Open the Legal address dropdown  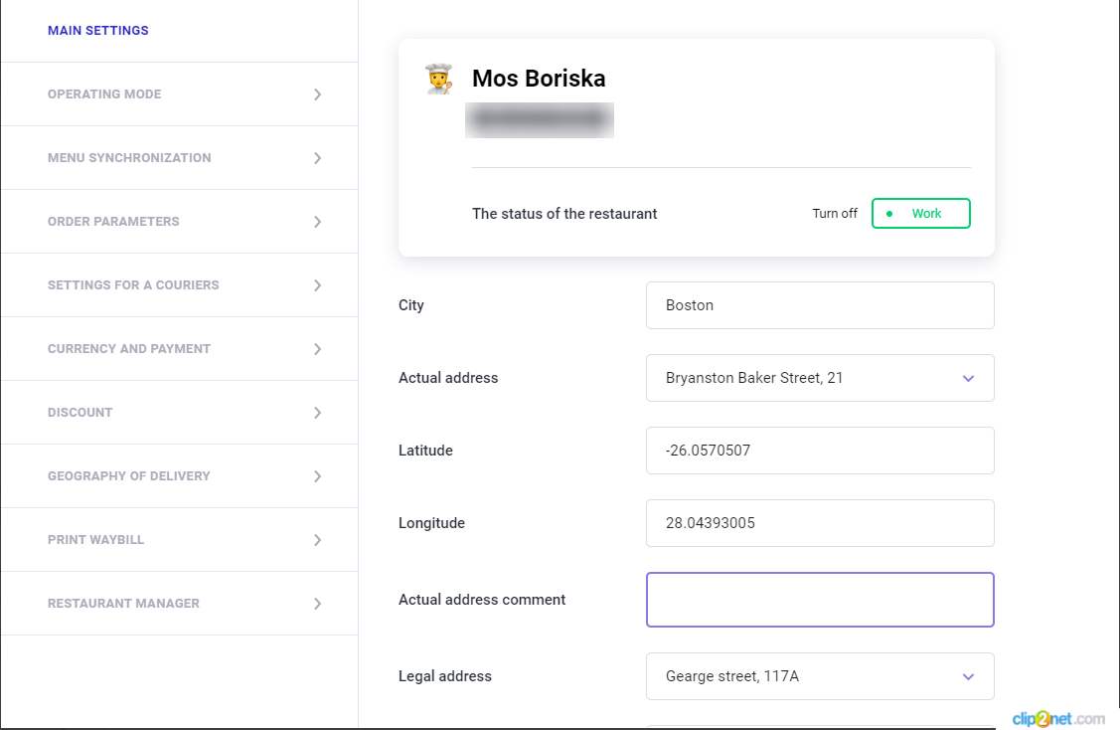pyautogui.click(x=820, y=676)
